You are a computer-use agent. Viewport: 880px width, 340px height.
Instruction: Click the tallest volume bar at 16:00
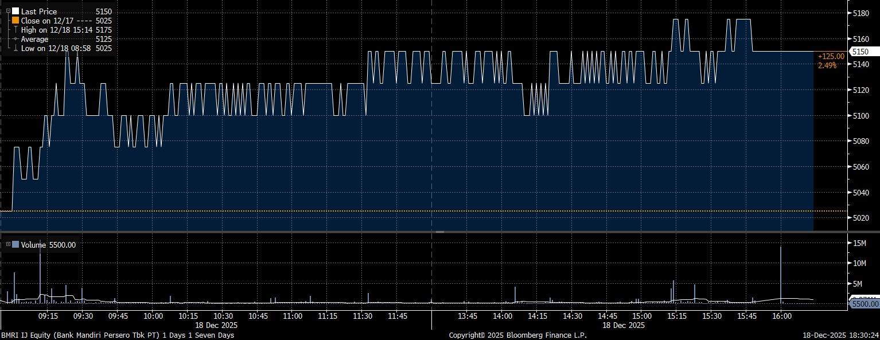(x=781, y=272)
